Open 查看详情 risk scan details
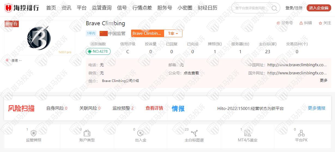335x152 pixels. [x=154, y=108]
